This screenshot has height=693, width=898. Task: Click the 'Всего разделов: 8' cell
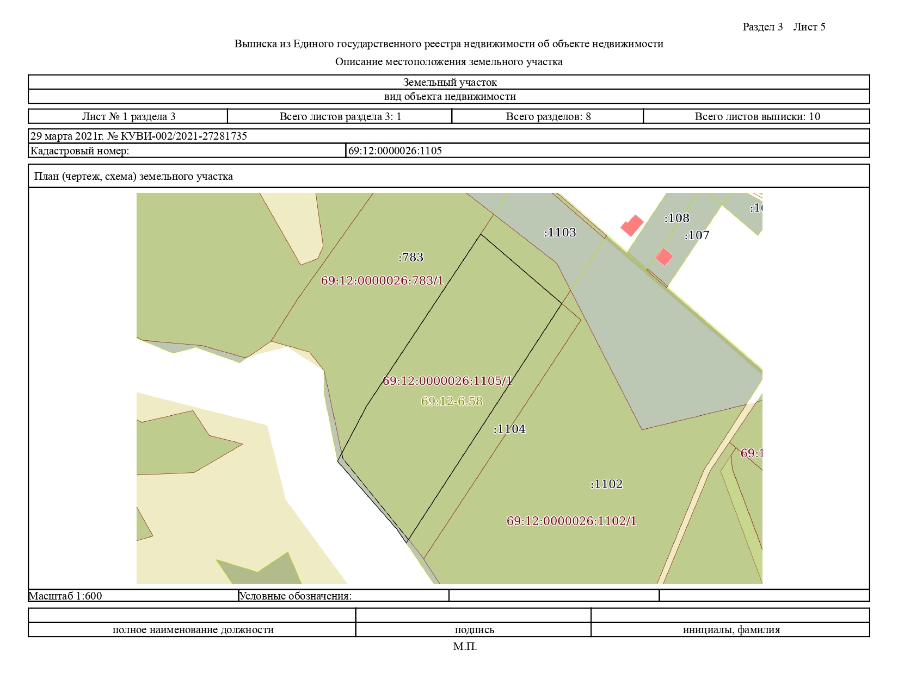(x=548, y=116)
